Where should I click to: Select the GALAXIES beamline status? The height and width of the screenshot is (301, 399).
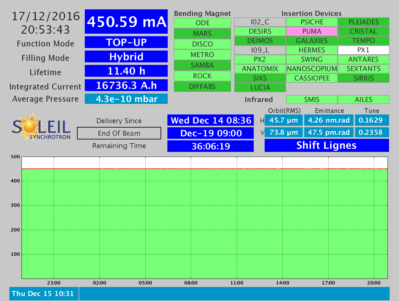click(312, 41)
